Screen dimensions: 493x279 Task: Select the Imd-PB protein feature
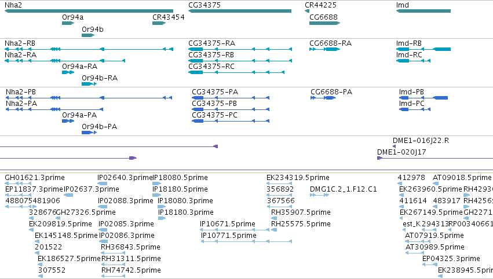[x=423, y=98]
